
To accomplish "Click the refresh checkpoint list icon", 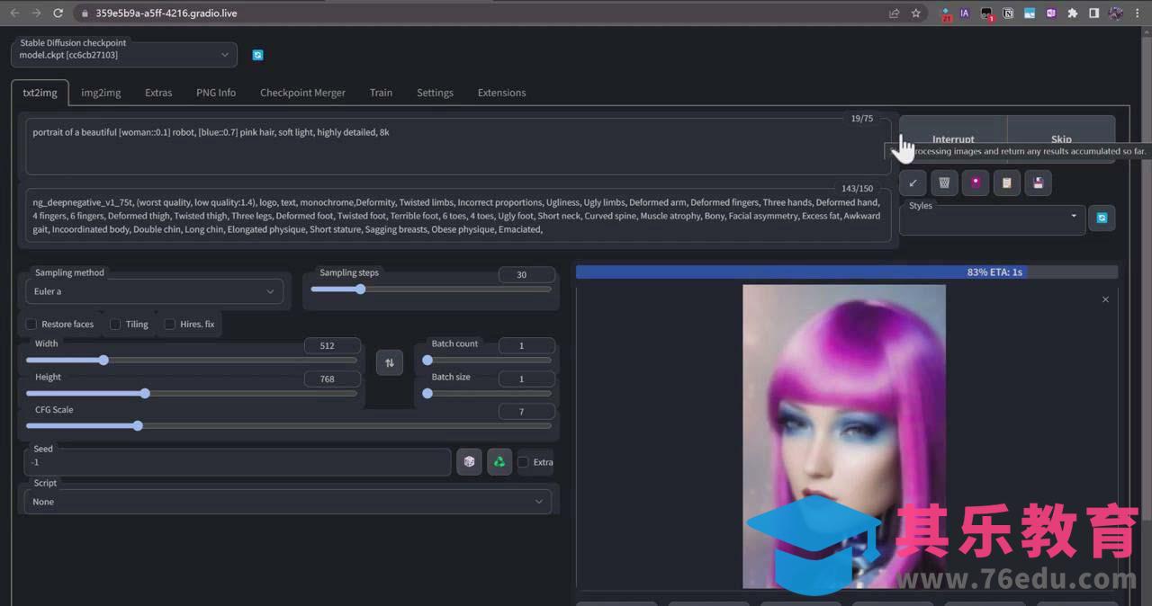I will 257,55.
